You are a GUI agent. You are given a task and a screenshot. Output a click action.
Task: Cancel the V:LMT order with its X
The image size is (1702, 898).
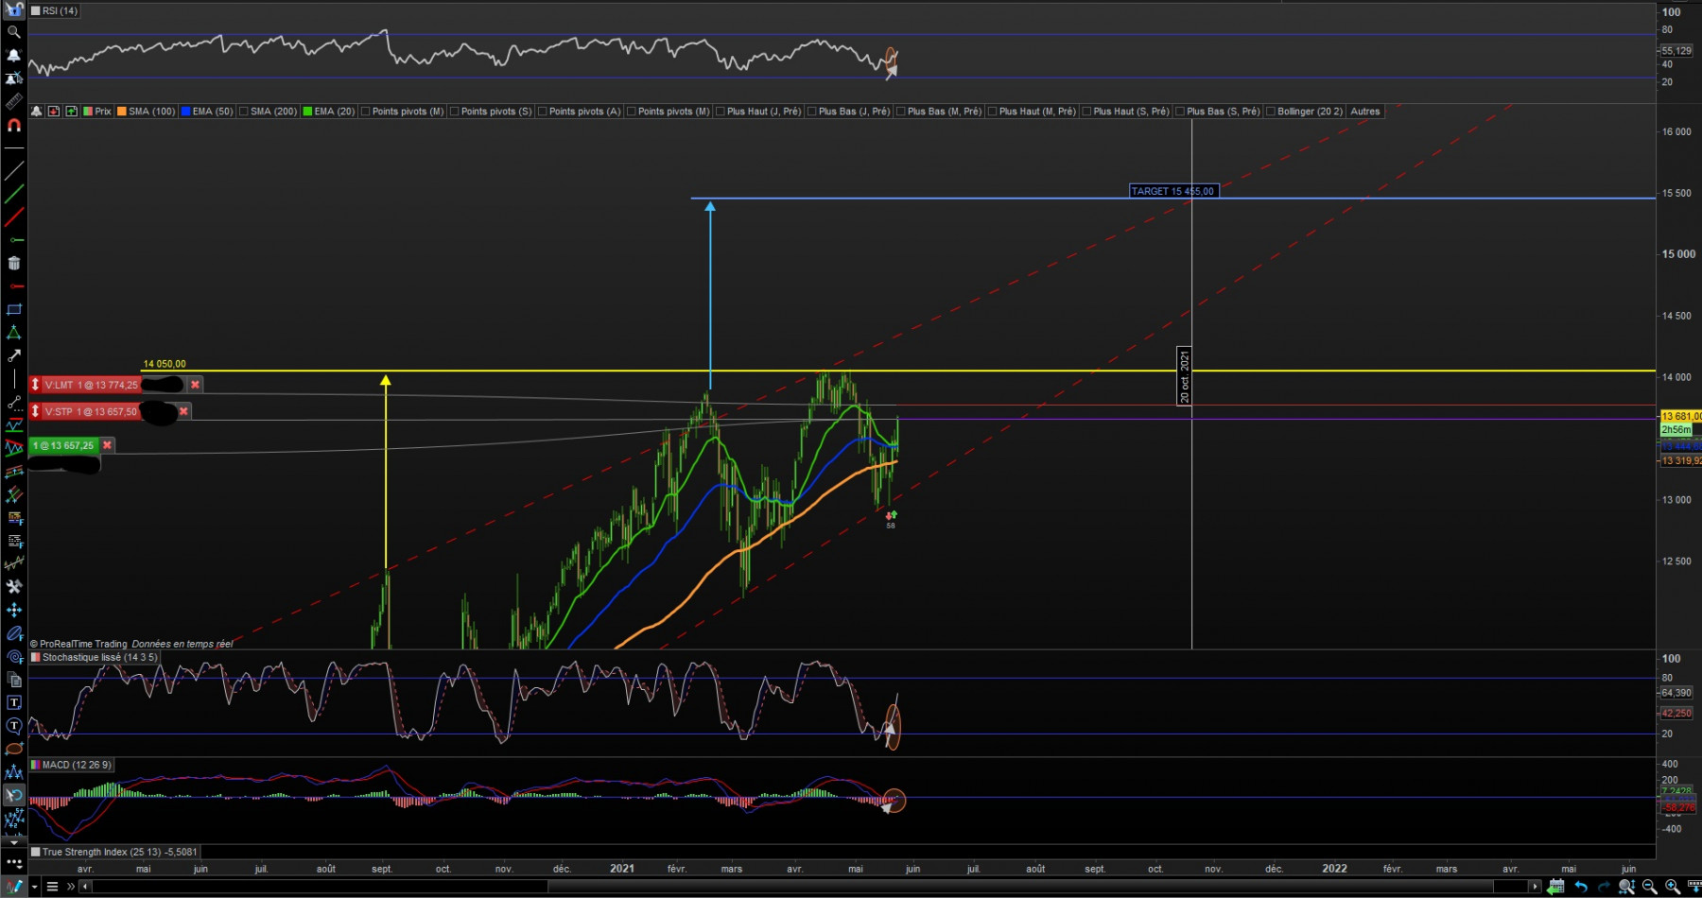(x=195, y=385)
